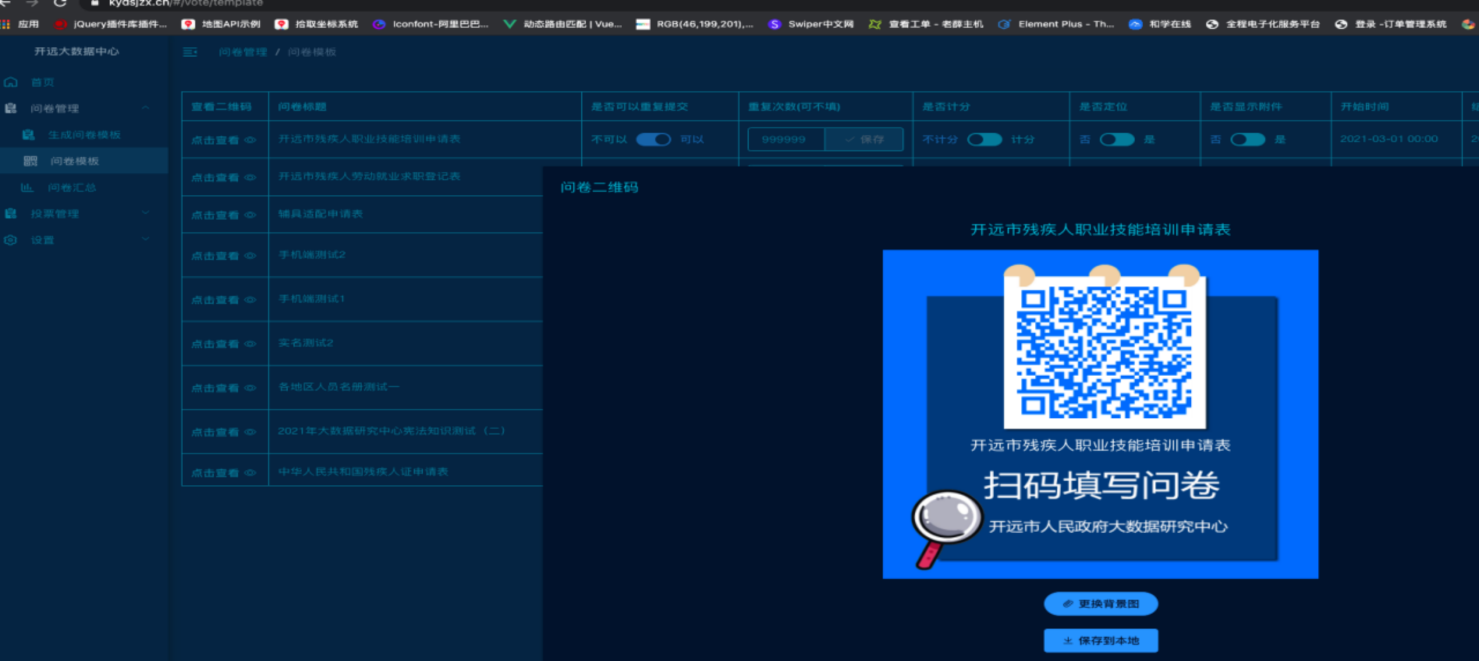The image size is (1479, 661).
Task: Toggle the 是否显示附件 switch in first row
Action: point(1248,139)
